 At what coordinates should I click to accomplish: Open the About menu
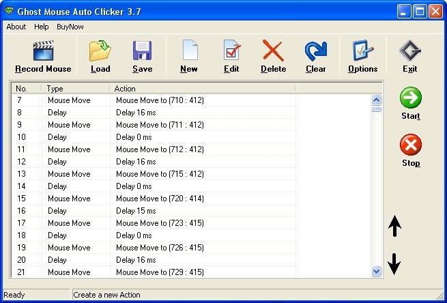(16, 27)
